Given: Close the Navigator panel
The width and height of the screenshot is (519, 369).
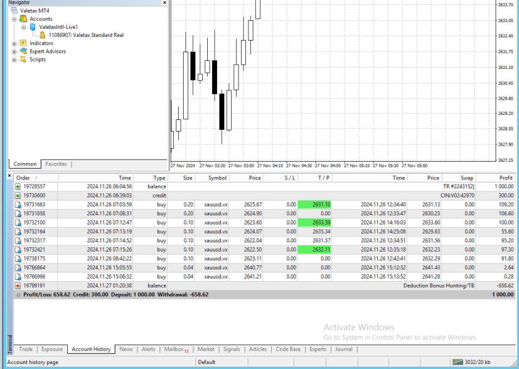Looking at the screenshot, I should pos(165,2).
